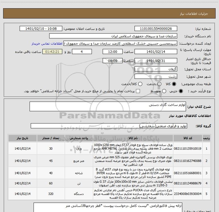Click the کد کالا column header
This screenshot has height=212, width=219.
click(188, 138)
